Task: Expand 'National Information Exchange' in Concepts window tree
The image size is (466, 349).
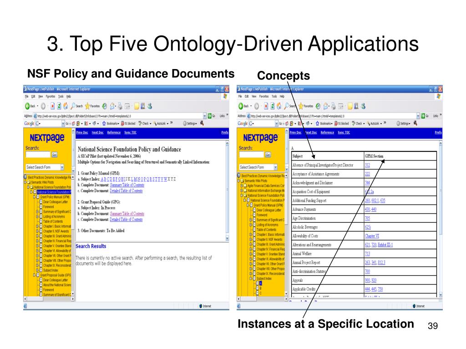Action: pos(242,190)
